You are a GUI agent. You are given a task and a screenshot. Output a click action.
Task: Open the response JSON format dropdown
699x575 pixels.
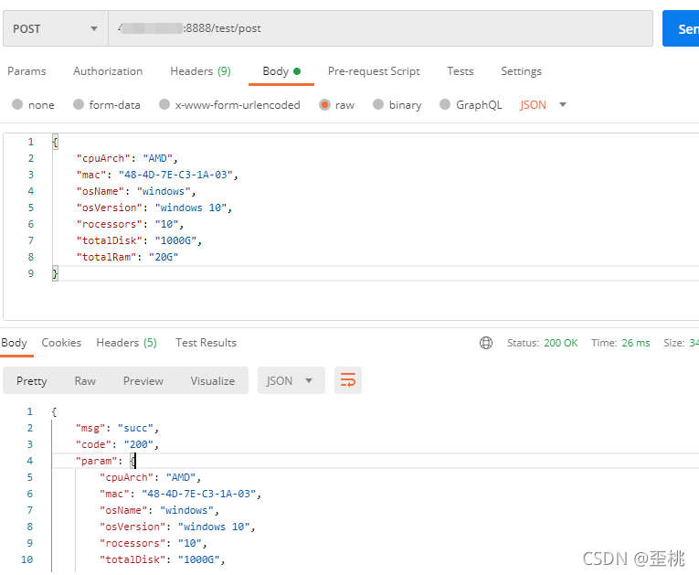pos(291,380)
